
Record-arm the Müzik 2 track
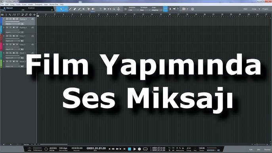point(14,61)
